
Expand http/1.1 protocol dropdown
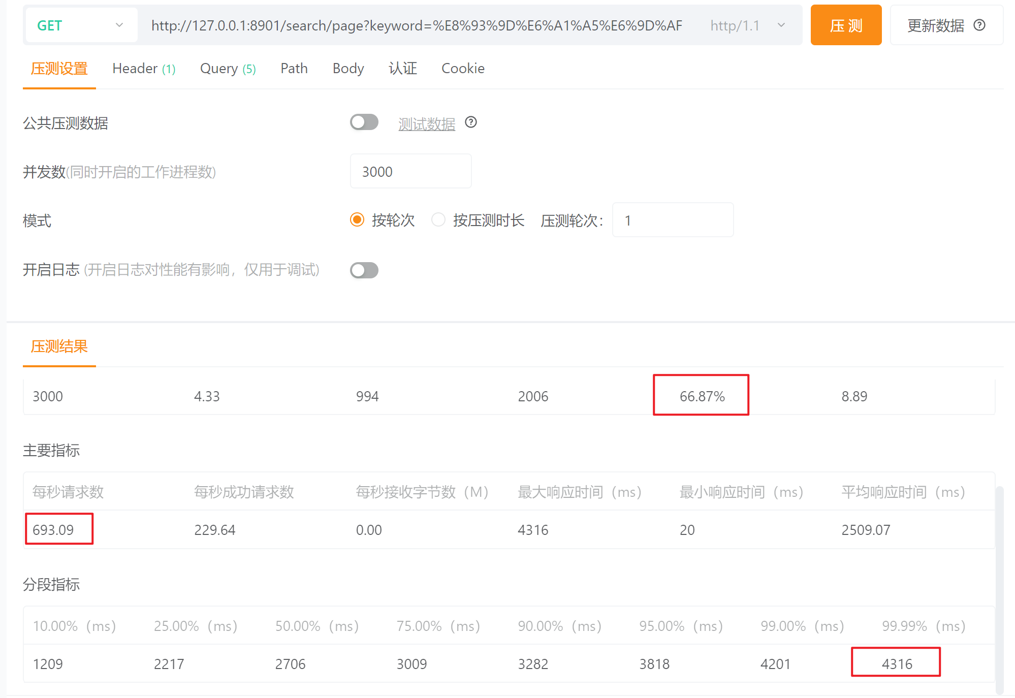coord(747,25)
